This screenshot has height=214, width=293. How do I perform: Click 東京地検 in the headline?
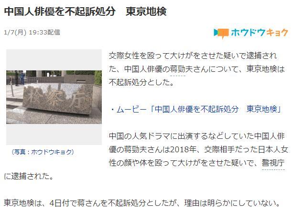[146, 11]
